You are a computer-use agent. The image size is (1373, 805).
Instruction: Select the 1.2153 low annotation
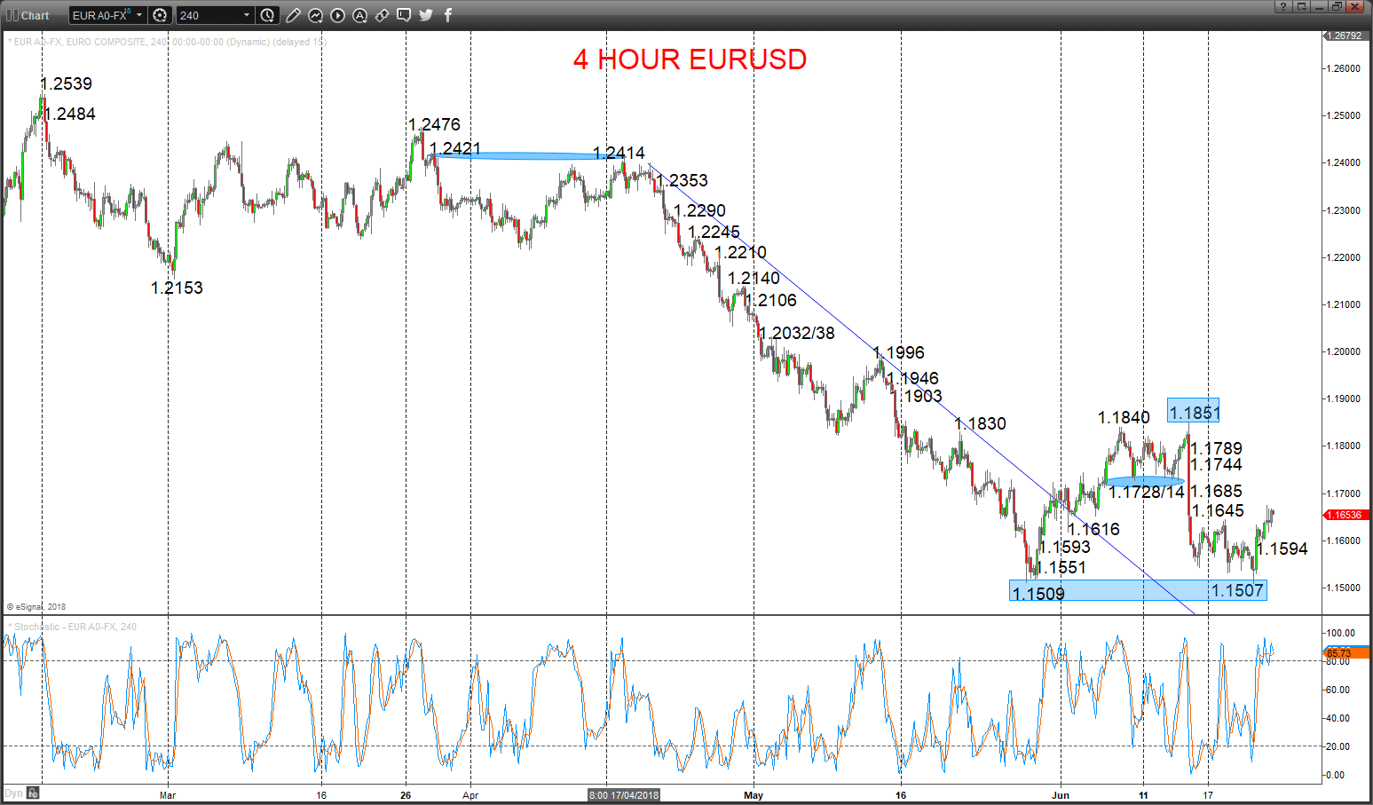click(177, 288)
